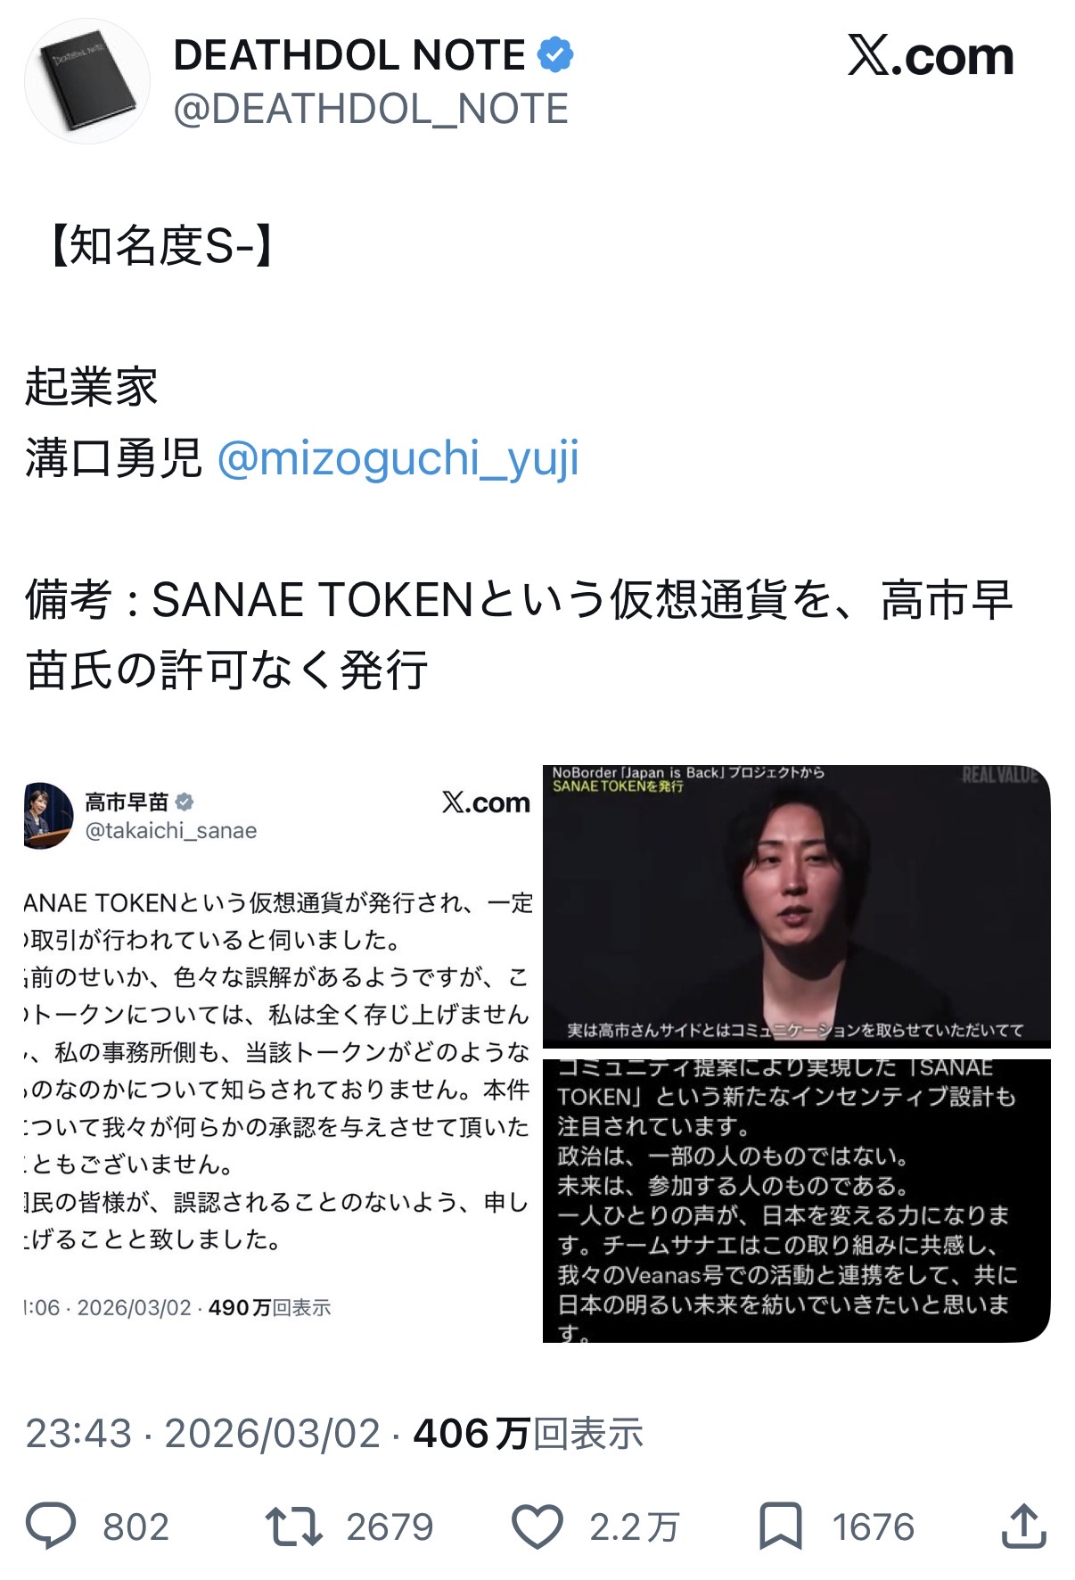Open the black SANAE TOKEN text image
The width and height of the screenshot is (1075, 1580).
click(x=797, y=1200)
